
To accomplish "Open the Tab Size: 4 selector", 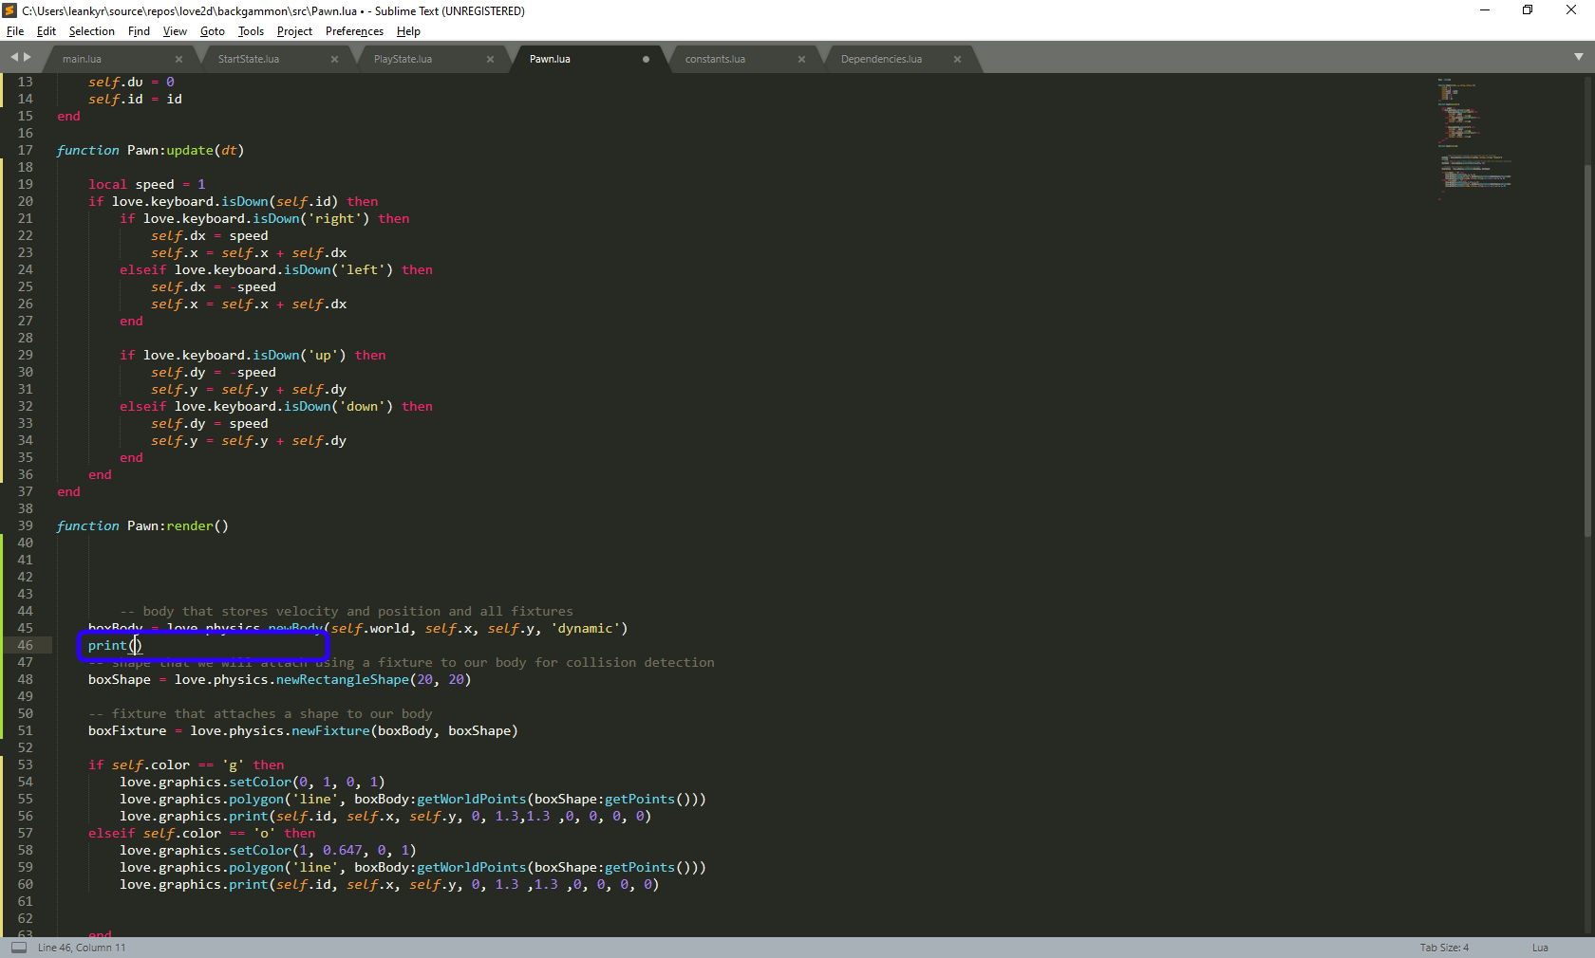I will pyautogui.click(x=1444, y=948).
